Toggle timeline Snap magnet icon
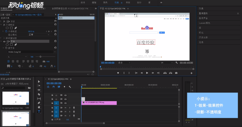 point(54,87)
